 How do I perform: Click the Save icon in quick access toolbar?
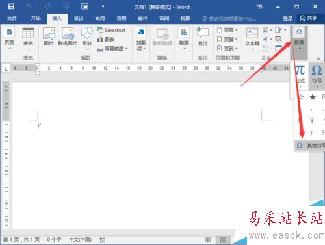point(11,6)
